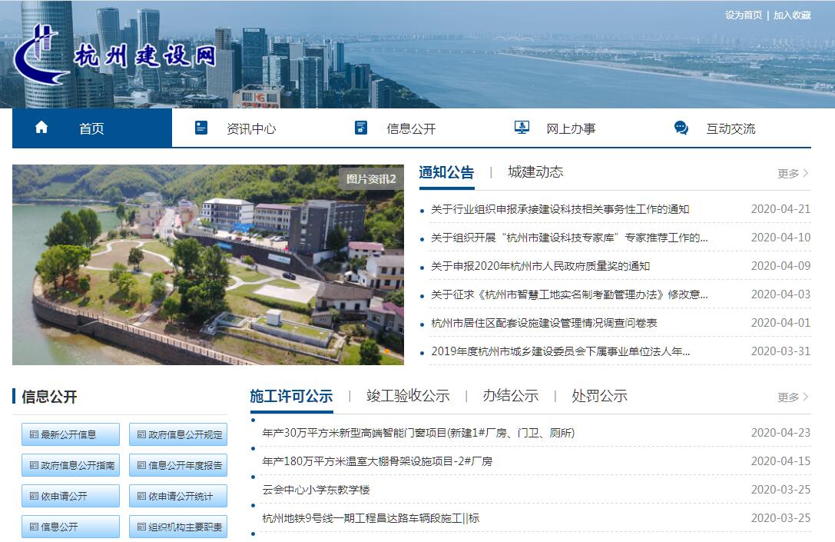
Task: Open 2019年度杭州市城乡建设委员会下属事业单位 notice
Action: [x=560, y=351]
